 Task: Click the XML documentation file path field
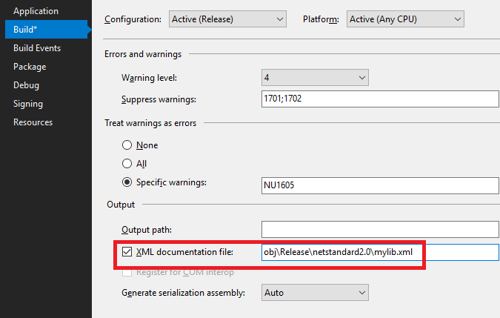[380, 253]
